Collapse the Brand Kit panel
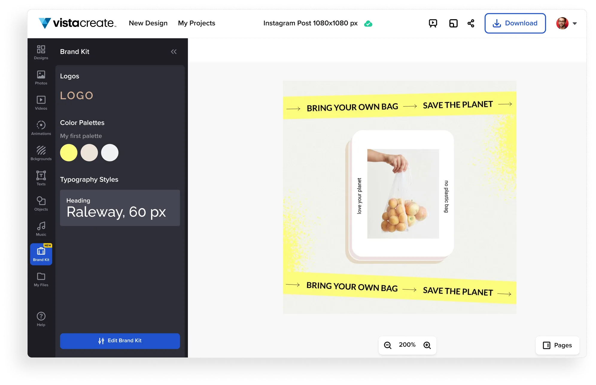This screenshot has width=596, height=385. 174,52
